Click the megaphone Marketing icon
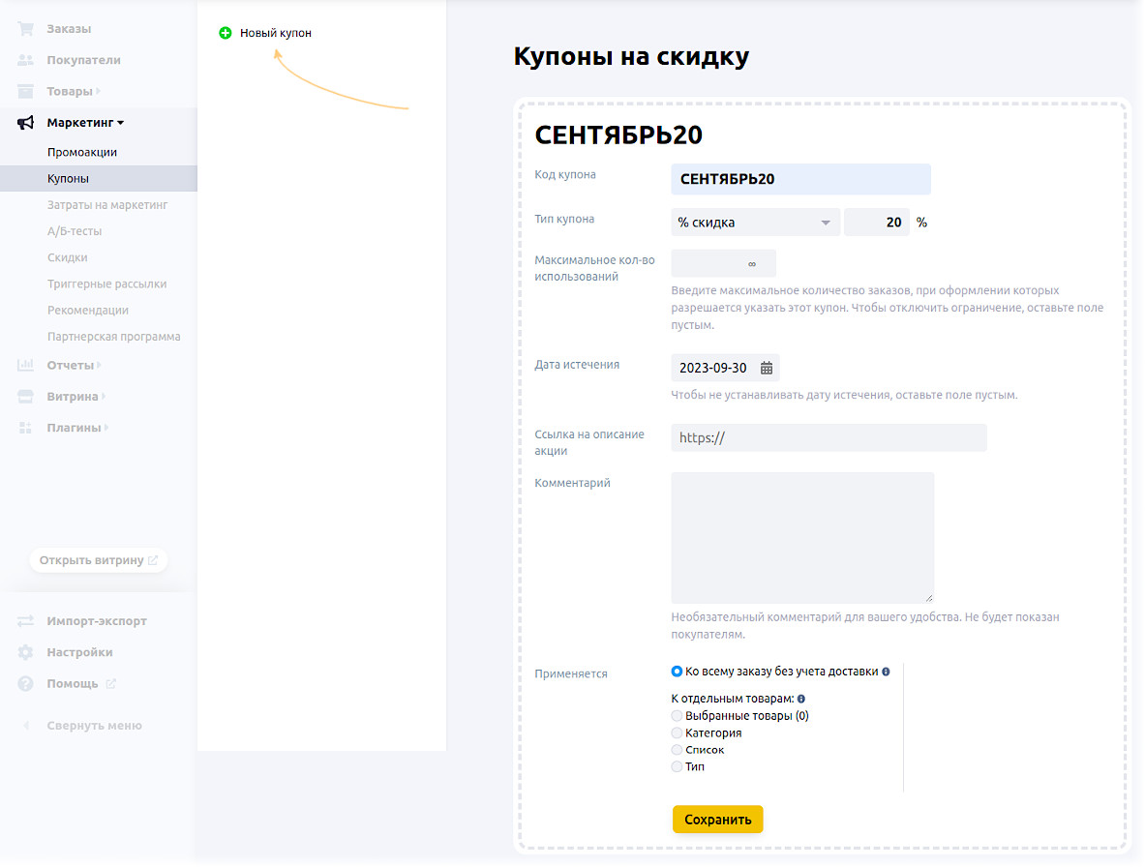 (x=26, y=123)
